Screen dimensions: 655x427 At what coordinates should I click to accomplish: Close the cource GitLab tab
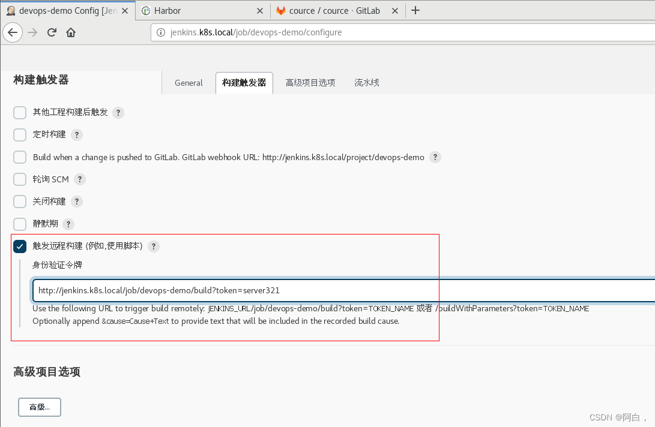pyautogui.click(x=395, y=11)
